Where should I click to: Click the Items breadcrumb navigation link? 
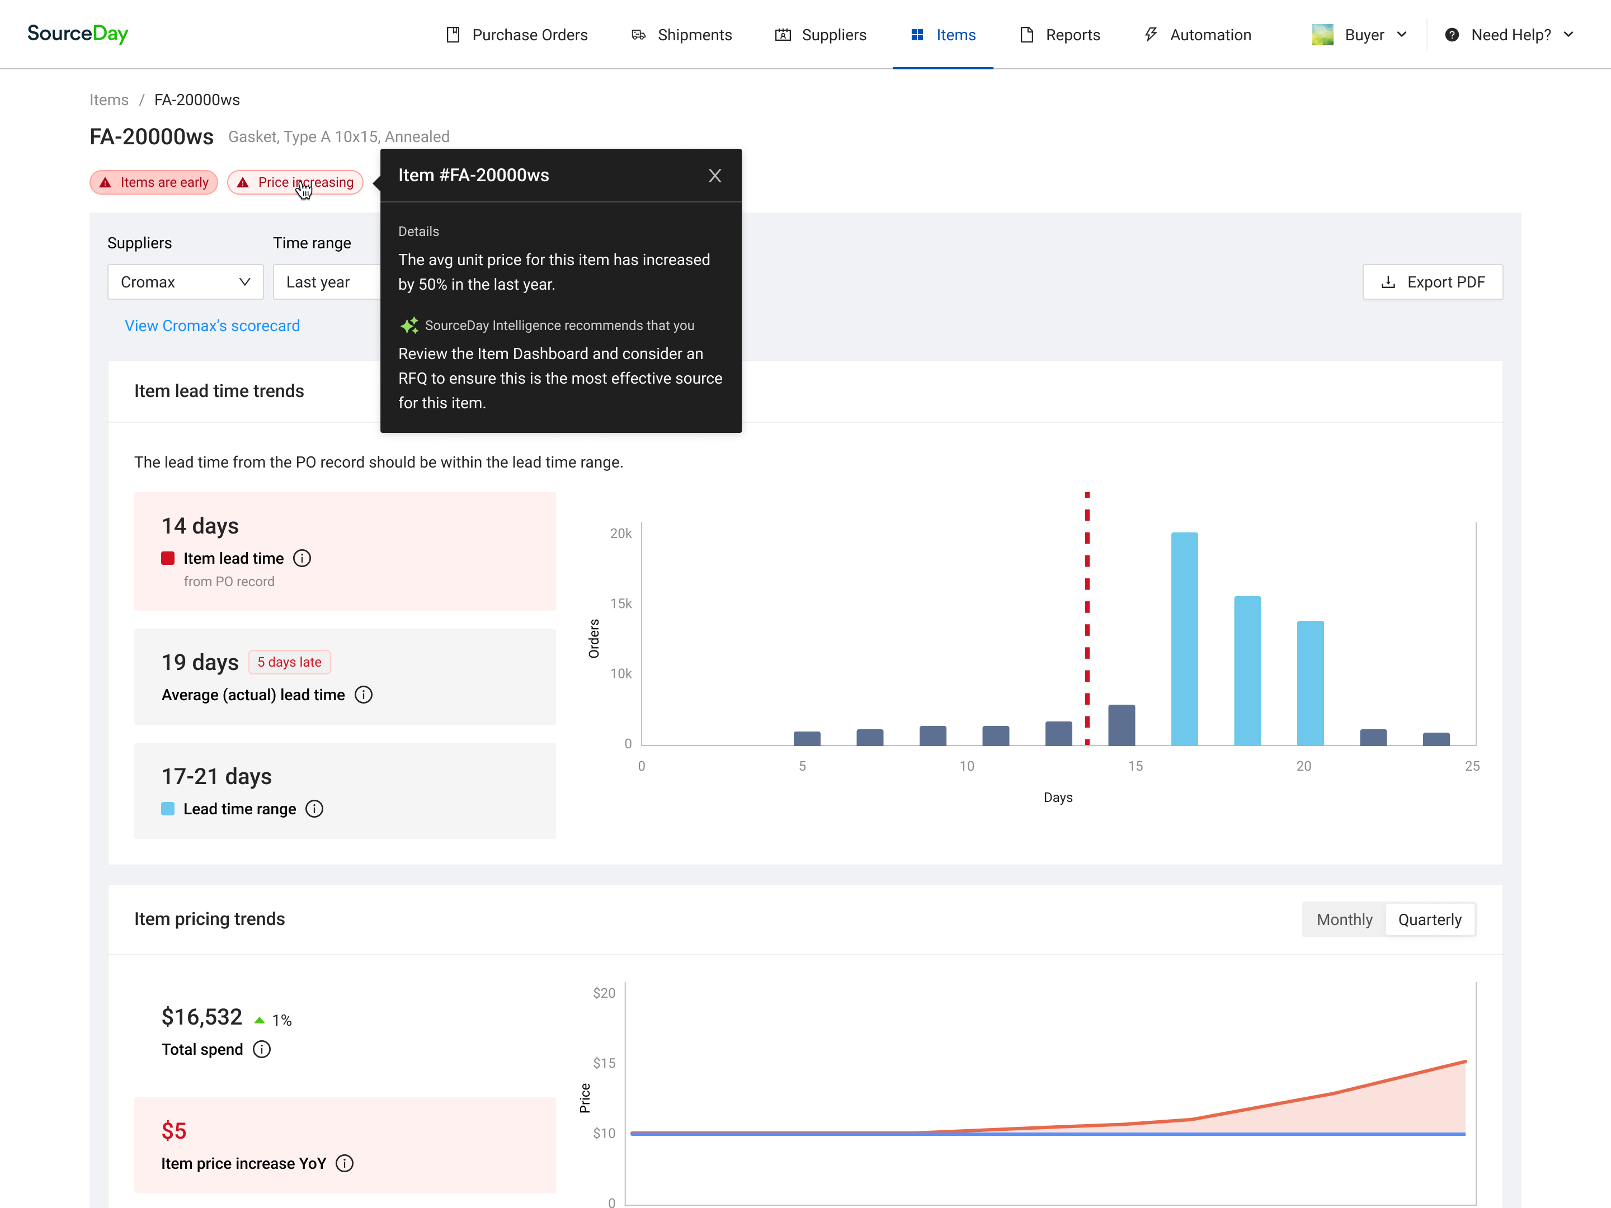click(x=108, y=99)
